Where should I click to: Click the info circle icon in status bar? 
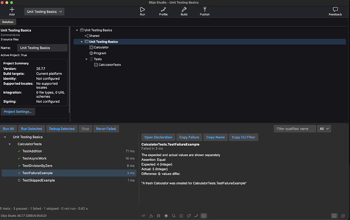181,216
